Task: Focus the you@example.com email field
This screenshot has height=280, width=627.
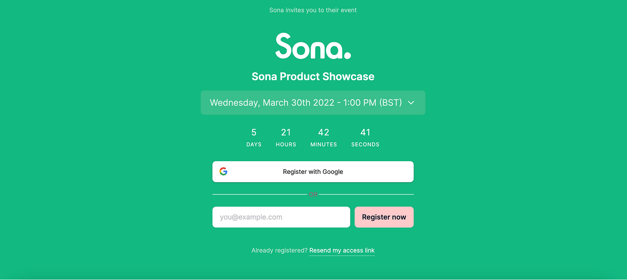Action: (281, 217)
